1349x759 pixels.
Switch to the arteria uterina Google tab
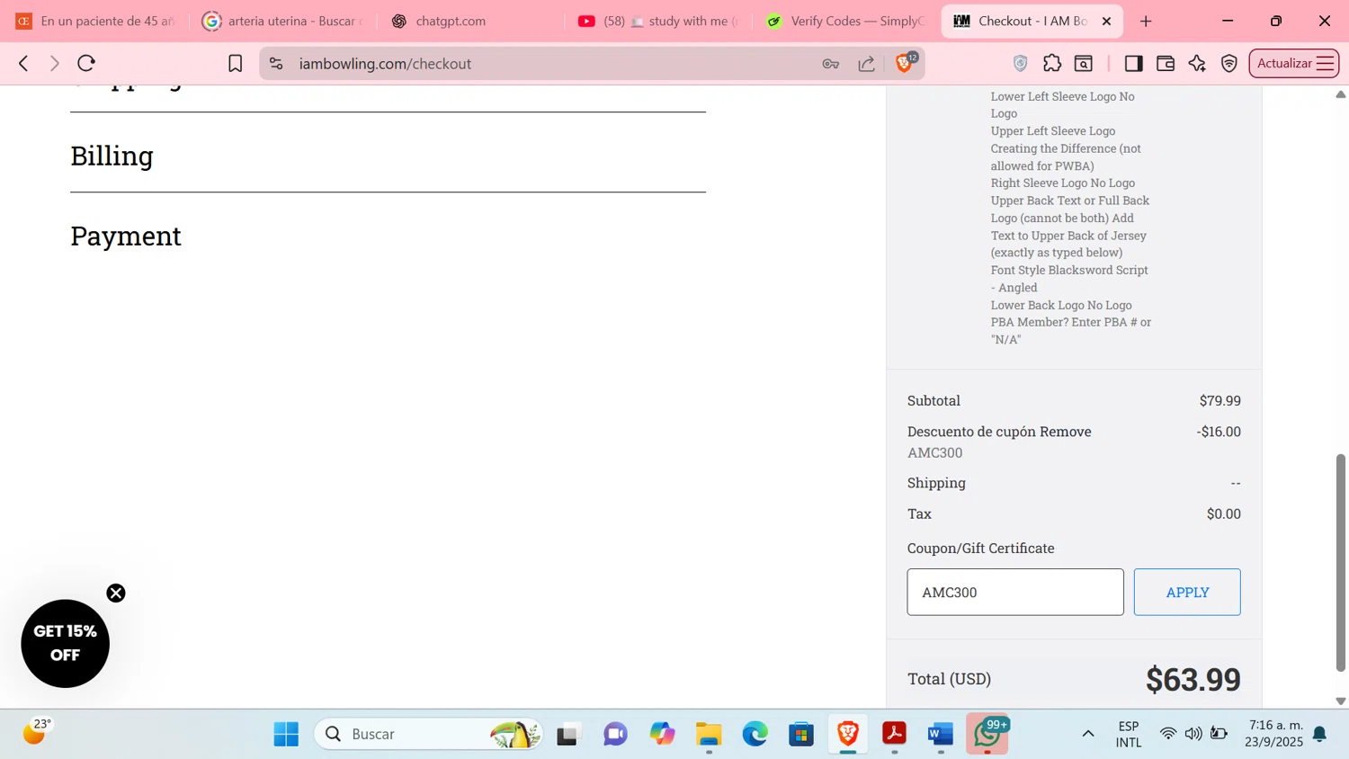pyautogui.click(x=283, y=21)
